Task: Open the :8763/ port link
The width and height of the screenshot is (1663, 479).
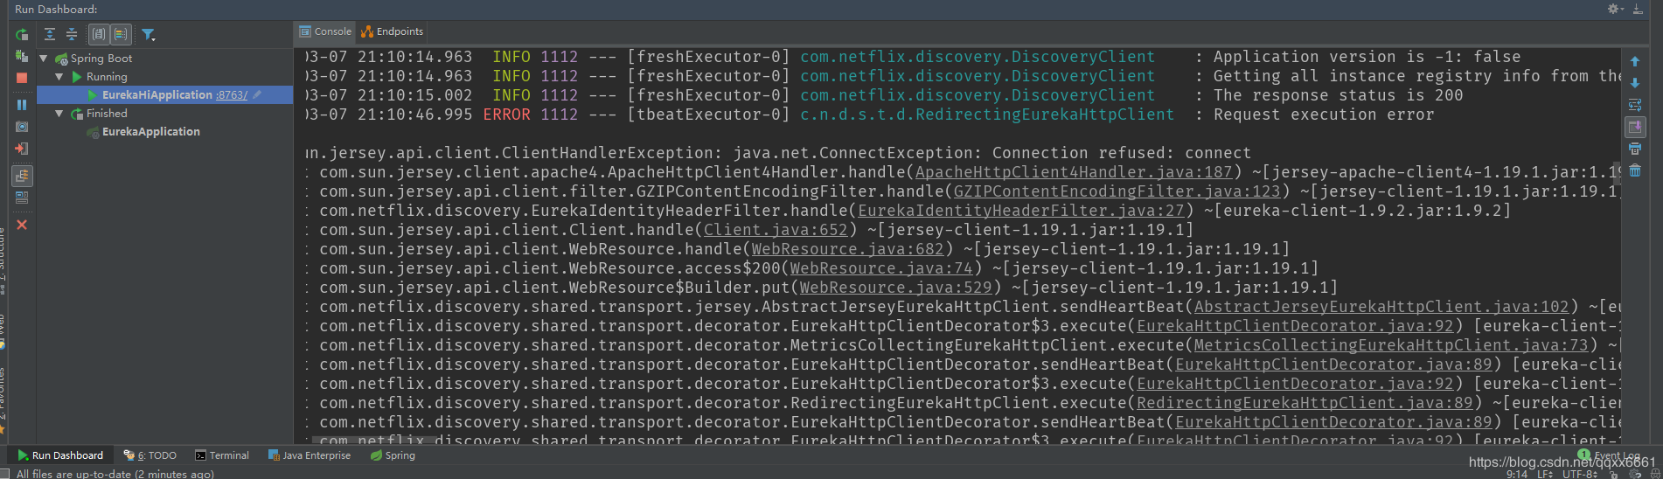Action: [x=232, y=95]
